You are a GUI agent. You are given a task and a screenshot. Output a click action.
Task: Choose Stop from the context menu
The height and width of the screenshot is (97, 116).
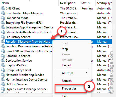65,49
